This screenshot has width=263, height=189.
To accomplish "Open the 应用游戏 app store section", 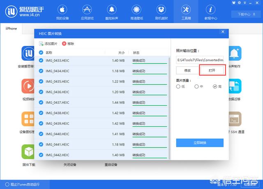I will (x=87, y=12).
